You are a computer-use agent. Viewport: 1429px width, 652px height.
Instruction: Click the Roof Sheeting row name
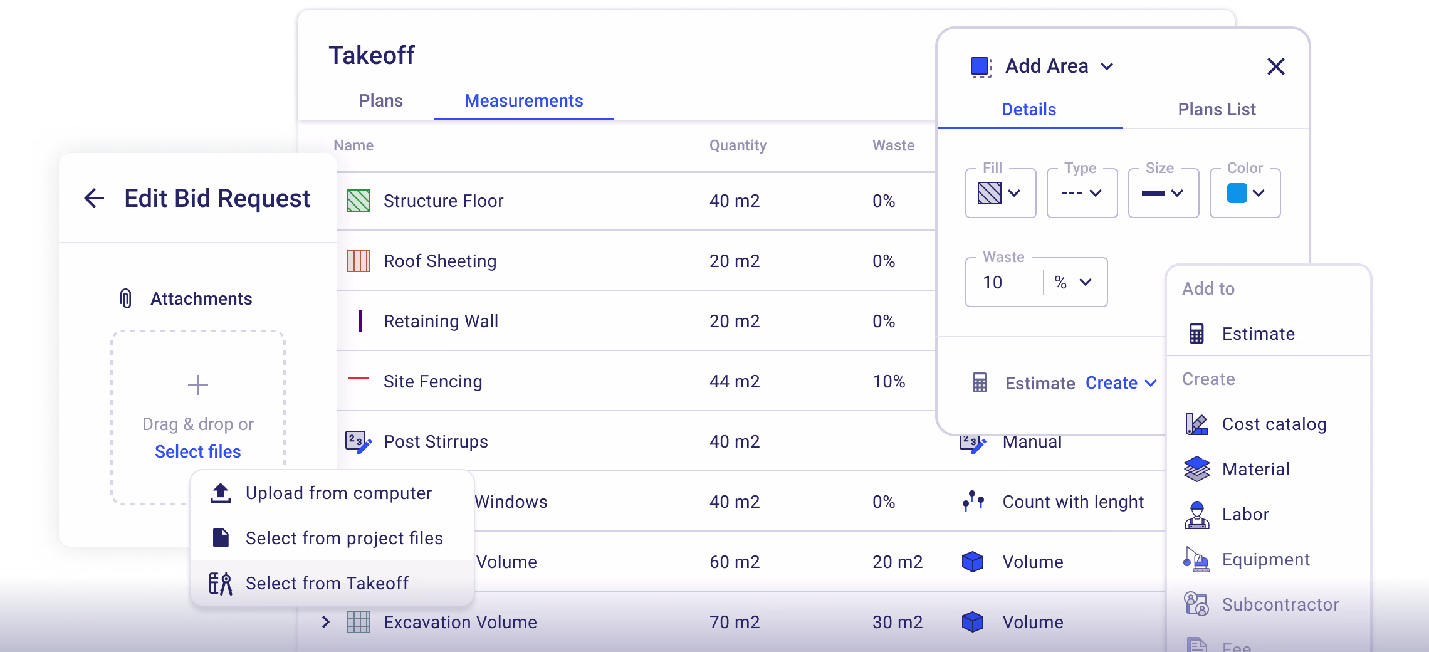tap(440, 261)
